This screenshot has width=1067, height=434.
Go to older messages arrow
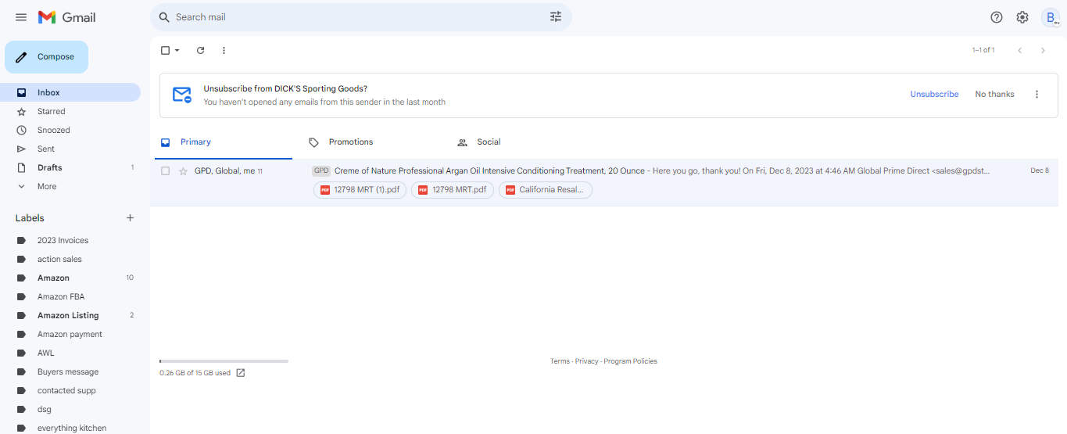tap(1043, 50)
